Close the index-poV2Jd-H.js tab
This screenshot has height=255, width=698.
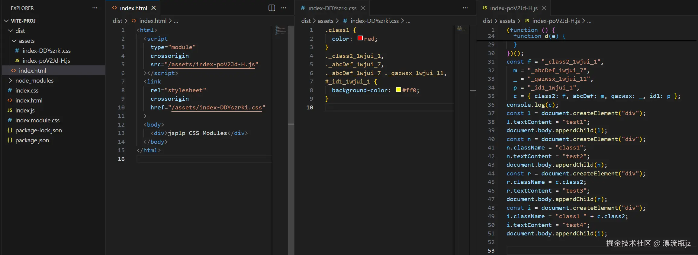click(544, 8)
